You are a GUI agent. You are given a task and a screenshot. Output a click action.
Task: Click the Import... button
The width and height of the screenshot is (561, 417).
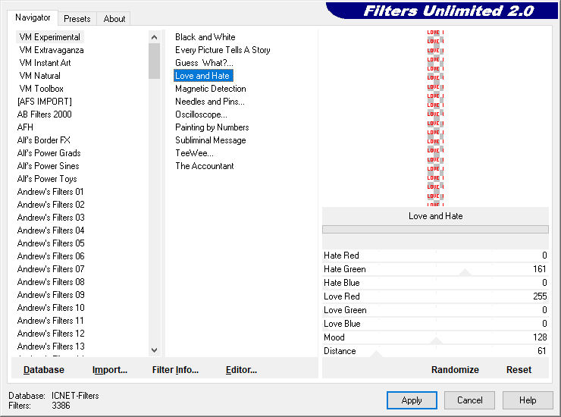coord(109,369)
